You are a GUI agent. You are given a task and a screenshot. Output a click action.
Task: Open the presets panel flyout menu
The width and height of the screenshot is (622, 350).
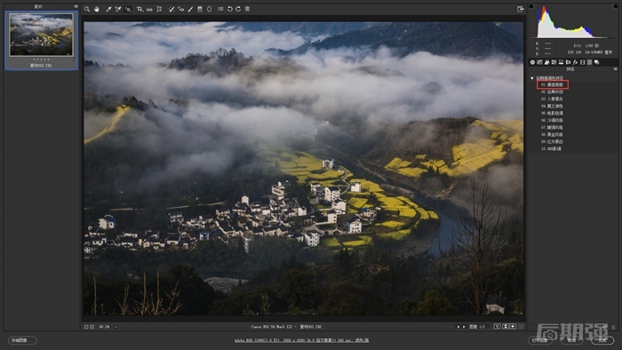pyautogui.click(x=615, y=69)
